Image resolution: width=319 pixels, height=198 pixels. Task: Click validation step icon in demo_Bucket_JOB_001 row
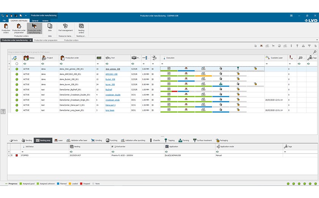coord(203,78)
